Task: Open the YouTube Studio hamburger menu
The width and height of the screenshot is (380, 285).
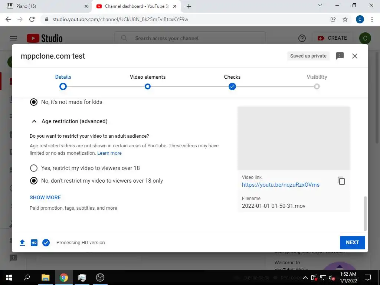Action: coord(13,38)
